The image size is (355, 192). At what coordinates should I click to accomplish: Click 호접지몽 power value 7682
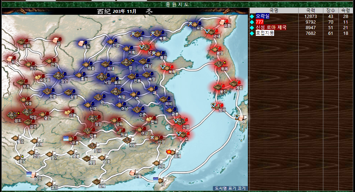coord(311,33)
